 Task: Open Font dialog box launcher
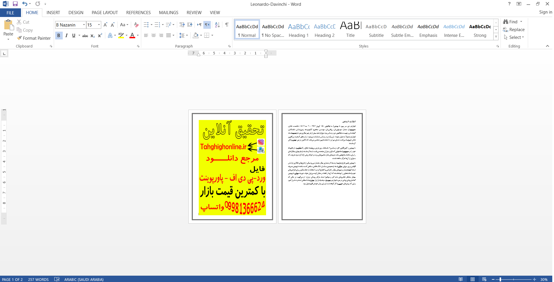[138, 46]
